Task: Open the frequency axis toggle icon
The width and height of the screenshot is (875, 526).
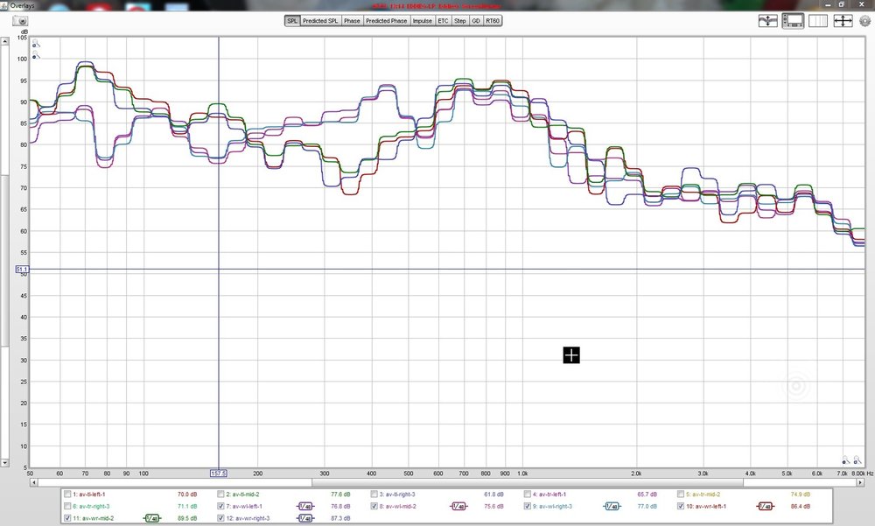Action: pos(818,21)
